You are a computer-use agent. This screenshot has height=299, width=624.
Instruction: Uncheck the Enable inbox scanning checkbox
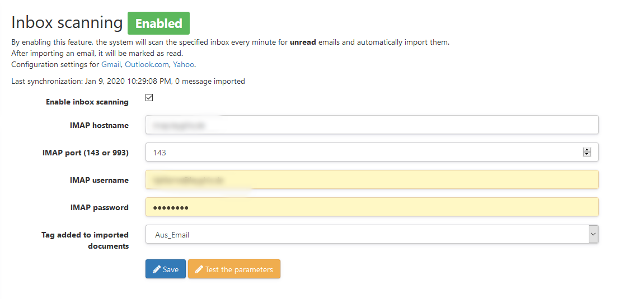pos(149,97)
